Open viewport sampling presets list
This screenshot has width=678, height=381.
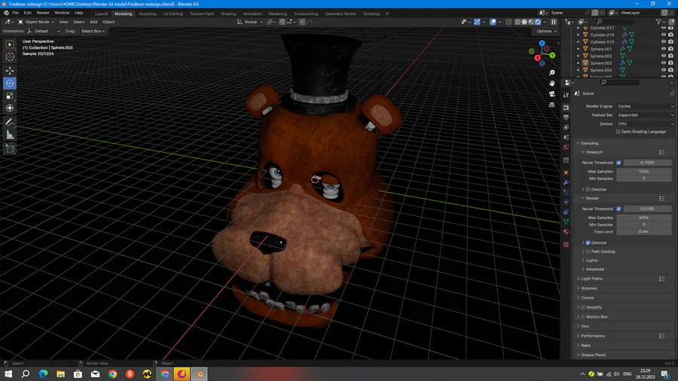click(661, 152)
